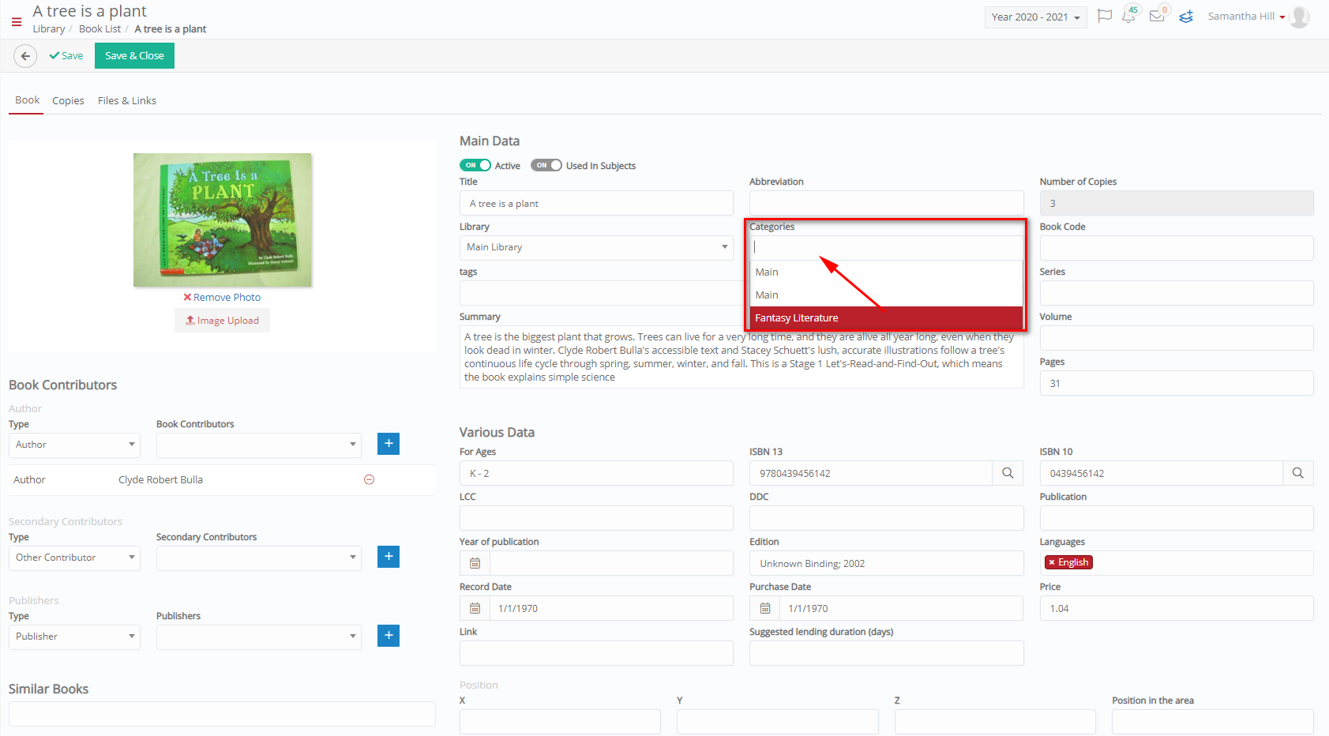
Task: Add author contributor with plus button
Action: tap(389, 444)
